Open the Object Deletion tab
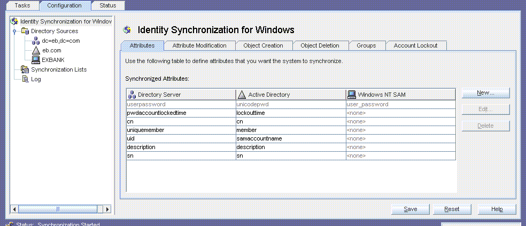526x226 pixels. pyautogui.click(x=320, y=45)
